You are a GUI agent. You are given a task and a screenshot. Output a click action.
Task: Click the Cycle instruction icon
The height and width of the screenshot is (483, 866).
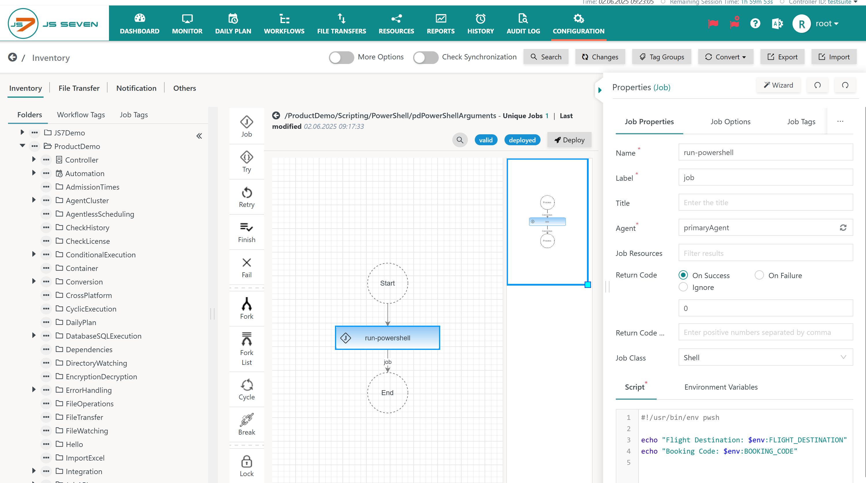pos(246,385)
